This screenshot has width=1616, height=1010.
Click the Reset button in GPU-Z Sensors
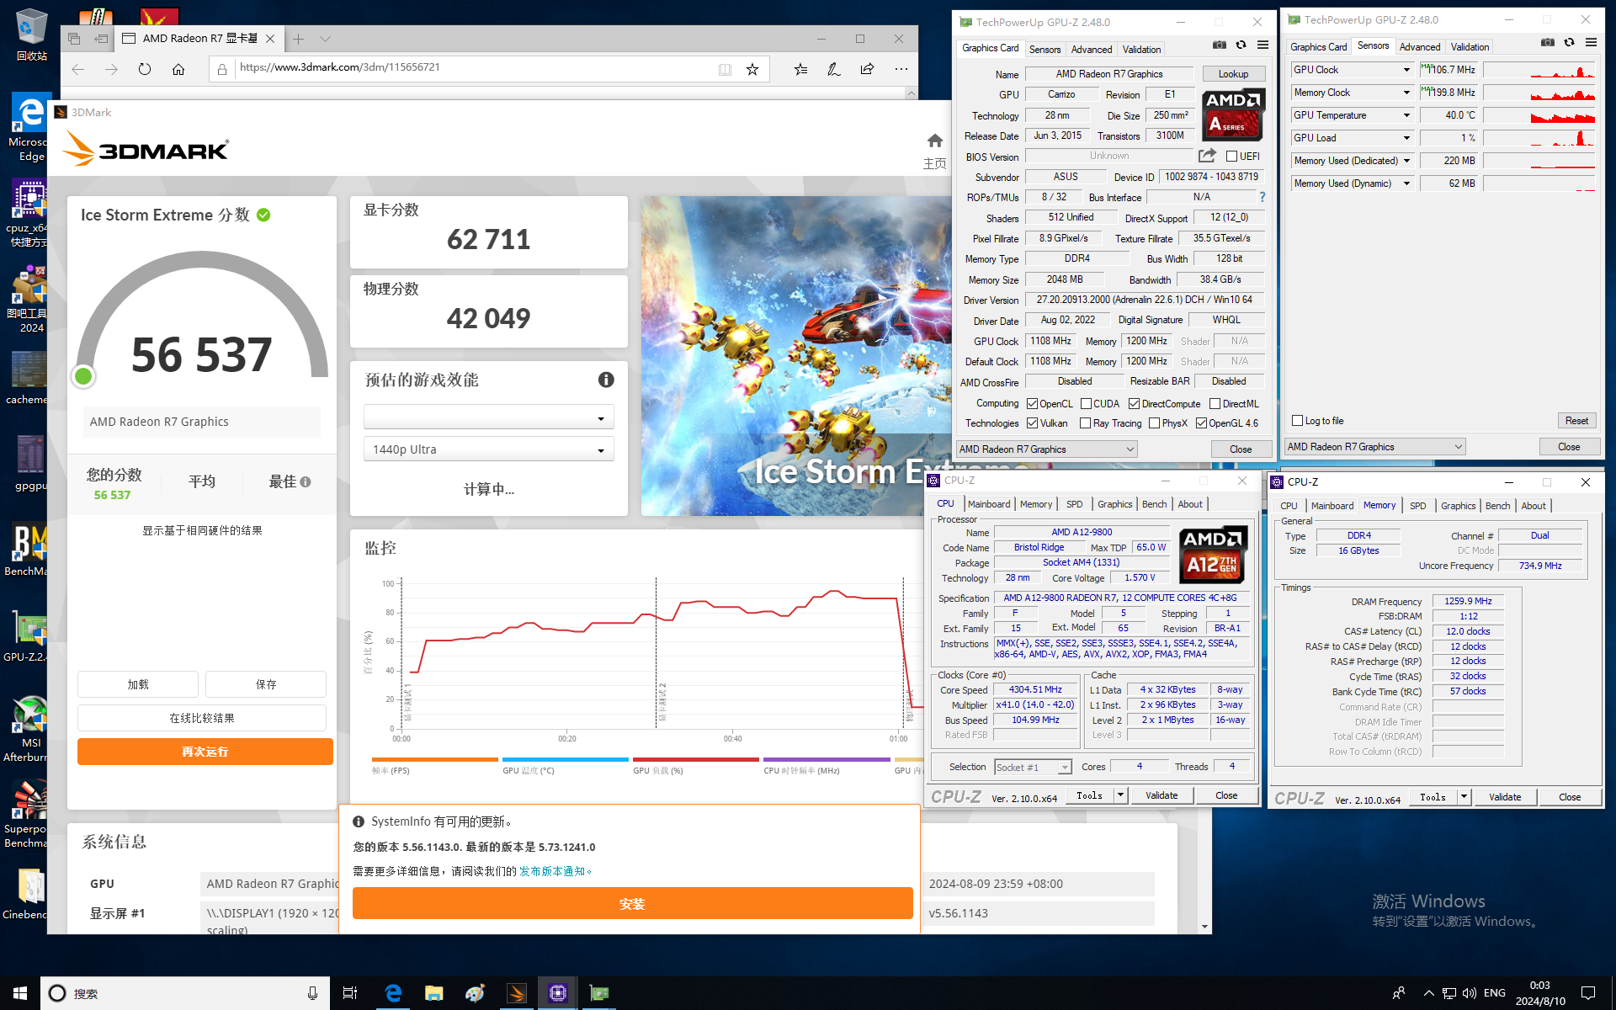pyautogui.click(x=1576, y=421)
